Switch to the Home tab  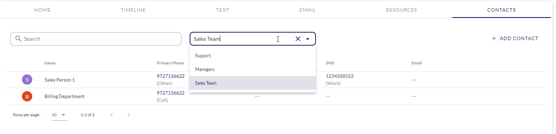pos(43,10)
